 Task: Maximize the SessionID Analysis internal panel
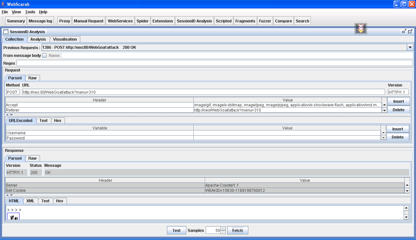[410, 31]
